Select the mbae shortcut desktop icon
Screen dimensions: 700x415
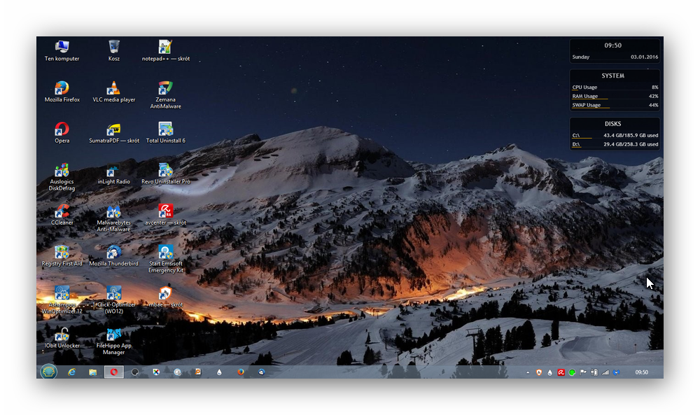(x=166, y=297)
